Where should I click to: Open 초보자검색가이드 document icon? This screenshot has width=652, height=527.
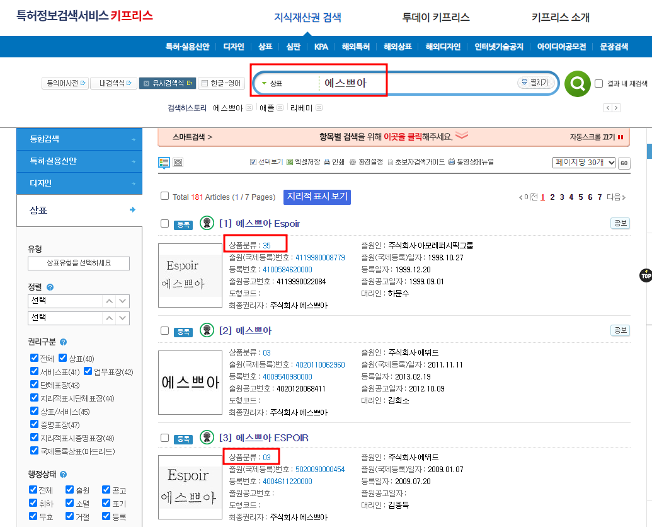pos(391,162)
